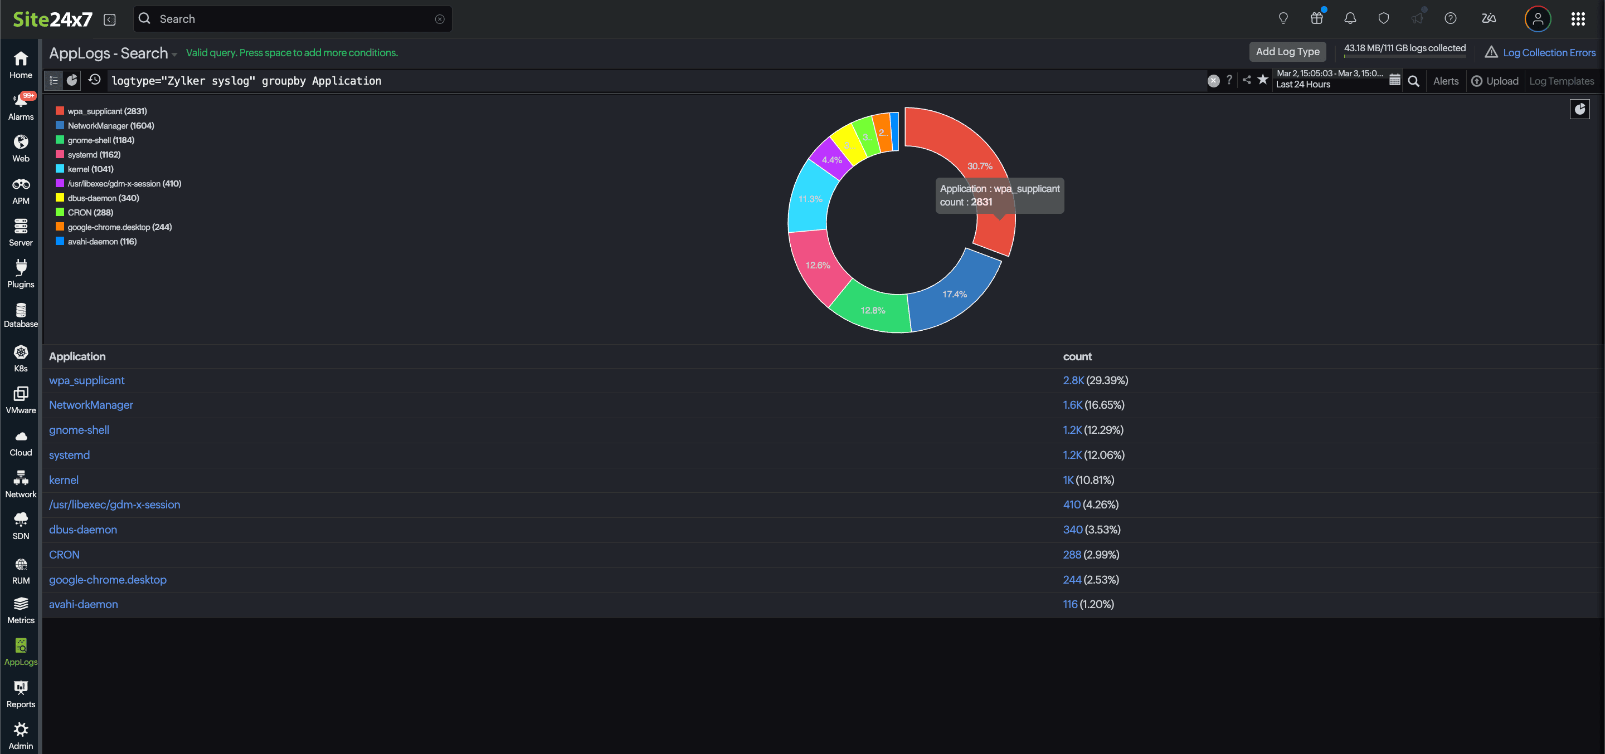Viewport: 1605px width, 754px height.
Task: Open the what's new gift icon
Action: [1316, 18]
